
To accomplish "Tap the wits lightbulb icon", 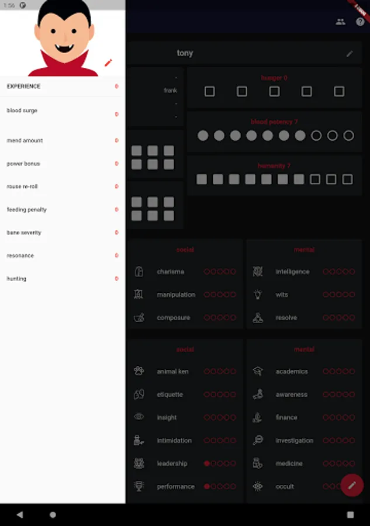I will pos(258,294).
